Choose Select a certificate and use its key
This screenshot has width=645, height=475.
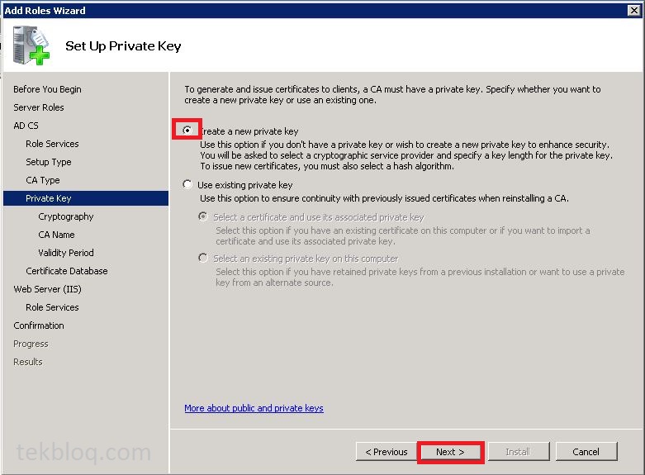tap(203, 216)
